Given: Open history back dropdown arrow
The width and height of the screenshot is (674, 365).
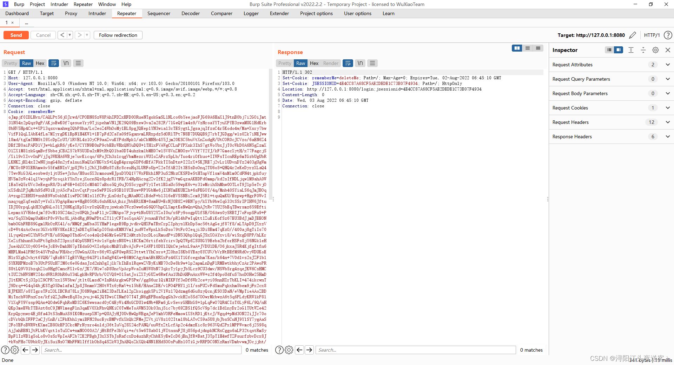Looking at the screenshot, I should tap(70, 35).
